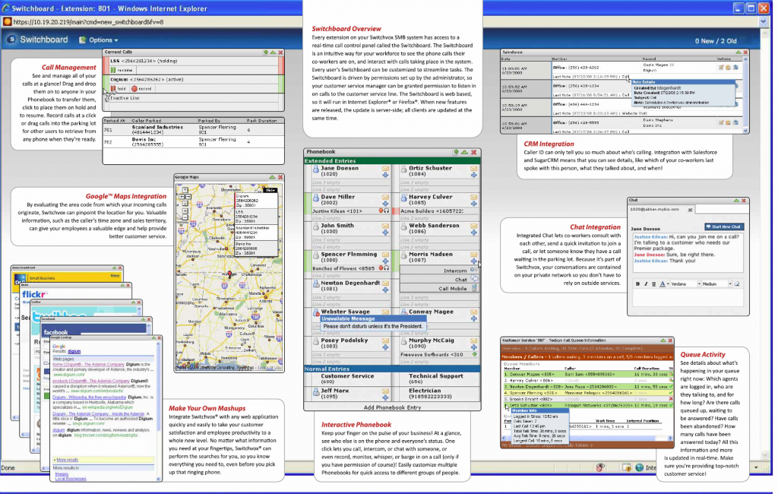Toggle italic in chat editor
Viewport: 778px width, 494px height.
tap(646, 284)
